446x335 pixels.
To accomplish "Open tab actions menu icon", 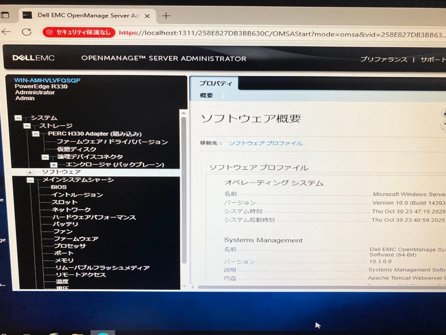I will click(x=5, y=15).
